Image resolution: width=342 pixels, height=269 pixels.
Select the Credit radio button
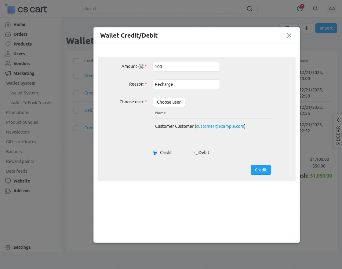pyautogui.click(x=155, y=153)
